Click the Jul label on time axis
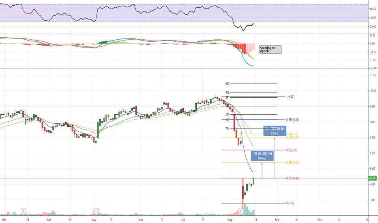This screenshot has height=223, width=378. (x=183, y=220)
